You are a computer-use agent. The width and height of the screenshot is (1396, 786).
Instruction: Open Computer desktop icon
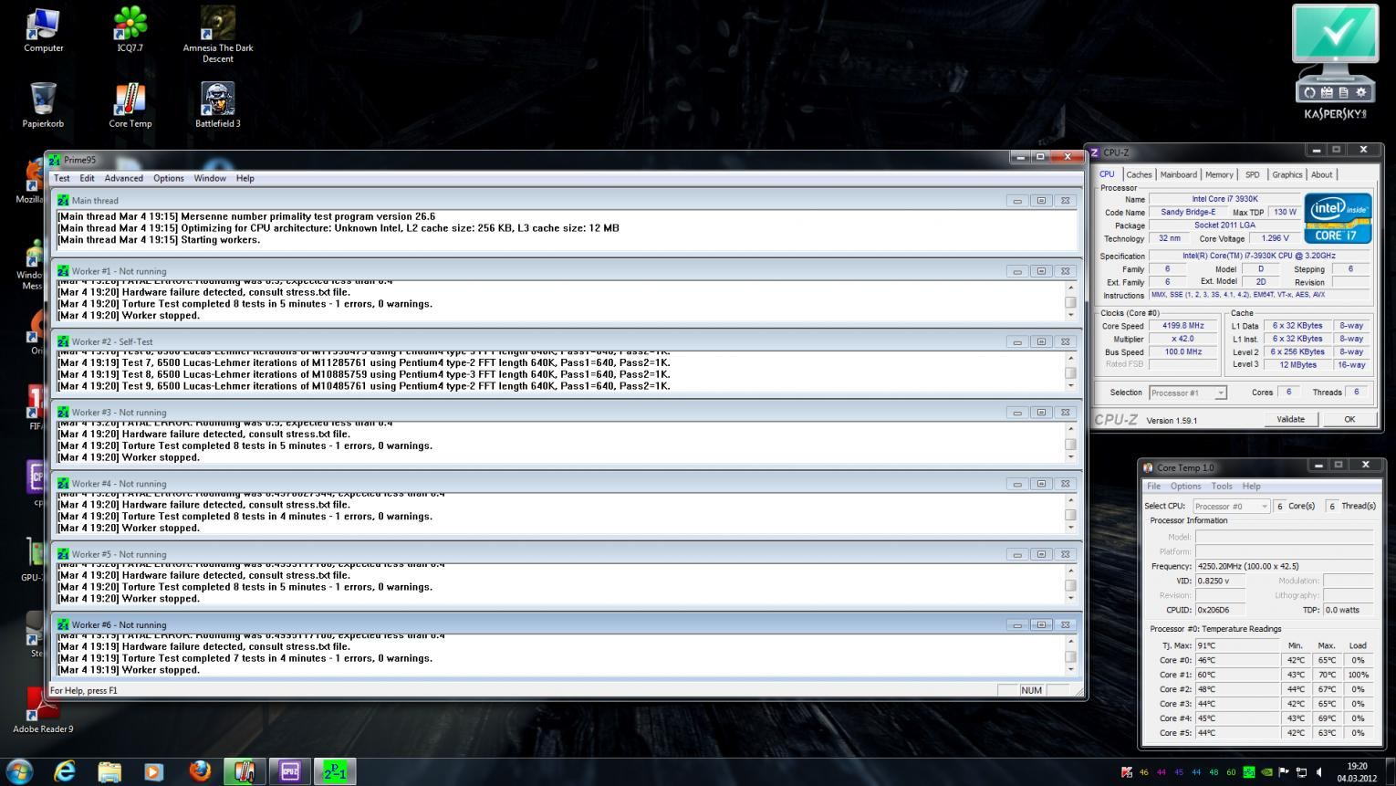43,28
